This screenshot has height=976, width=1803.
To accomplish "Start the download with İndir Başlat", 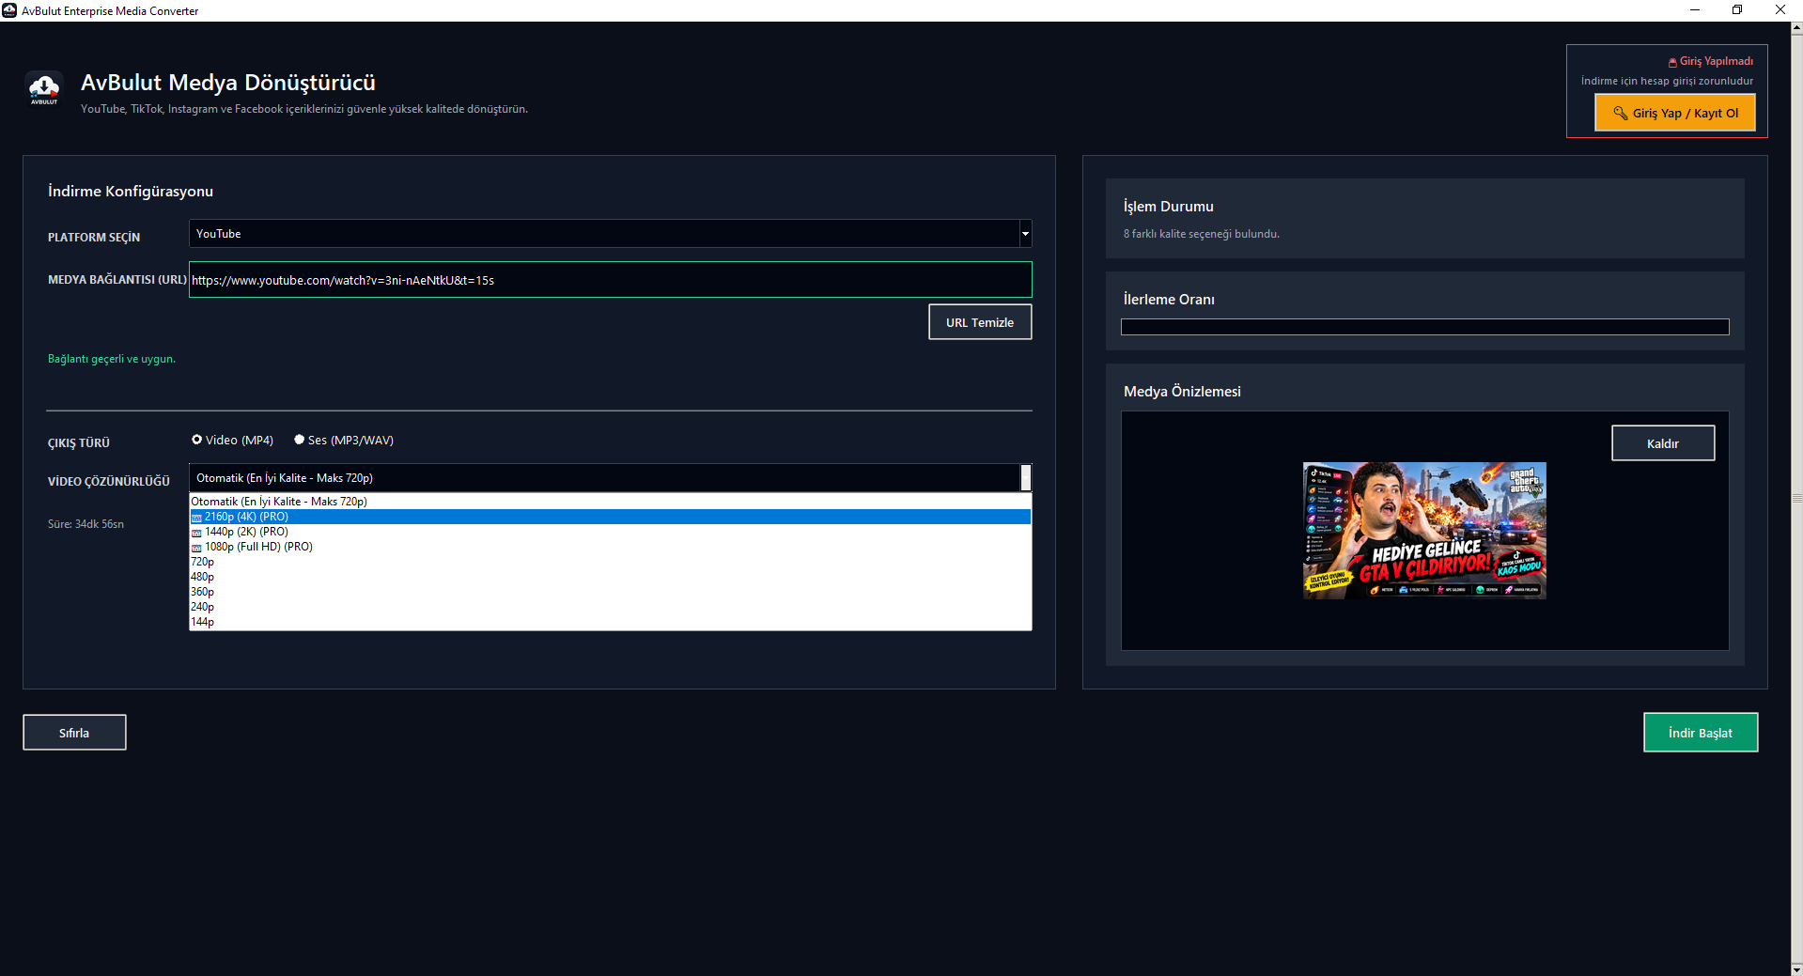I will pyautogui.click(x=1701, y=733).
